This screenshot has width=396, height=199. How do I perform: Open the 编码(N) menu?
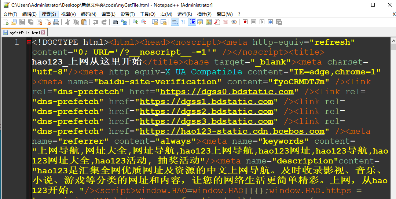(89, 14)
